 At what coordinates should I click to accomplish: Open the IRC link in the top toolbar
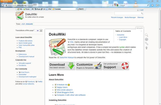tap(32, 9)
